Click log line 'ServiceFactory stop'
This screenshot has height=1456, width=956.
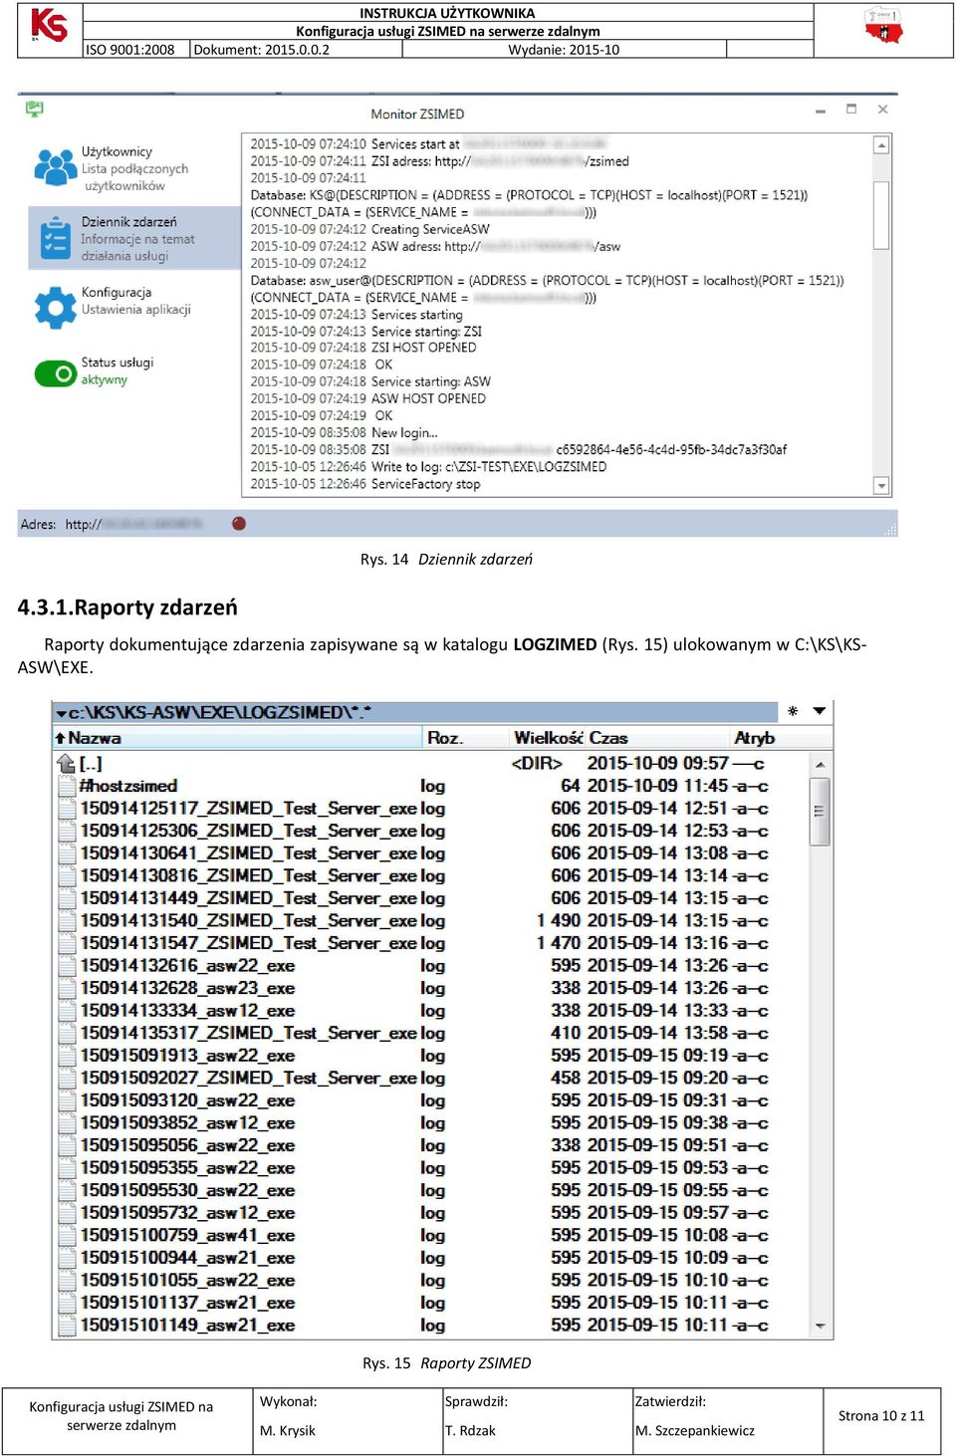point(425,484)
